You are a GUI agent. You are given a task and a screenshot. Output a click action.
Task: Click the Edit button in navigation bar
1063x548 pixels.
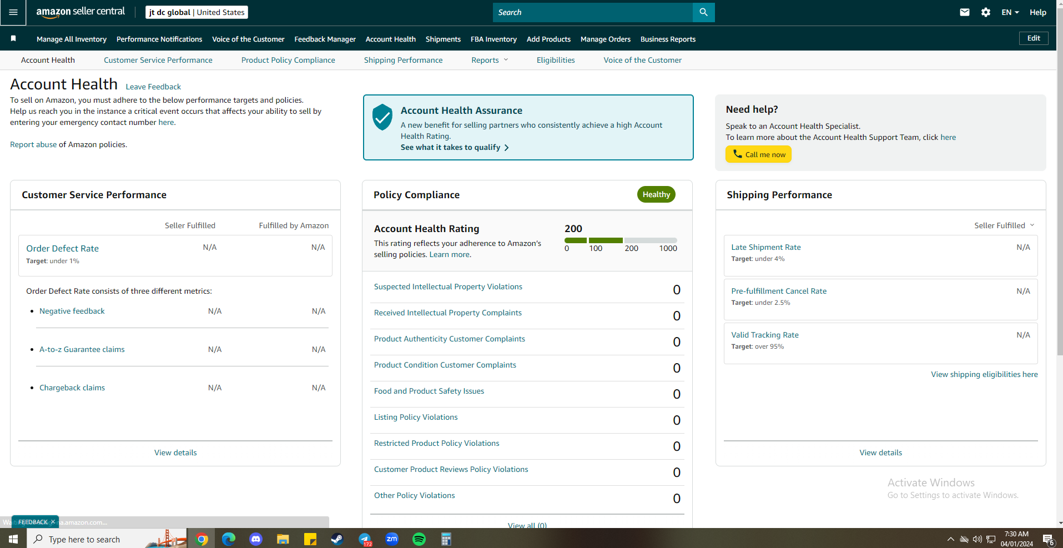(x=1034, y=38)
